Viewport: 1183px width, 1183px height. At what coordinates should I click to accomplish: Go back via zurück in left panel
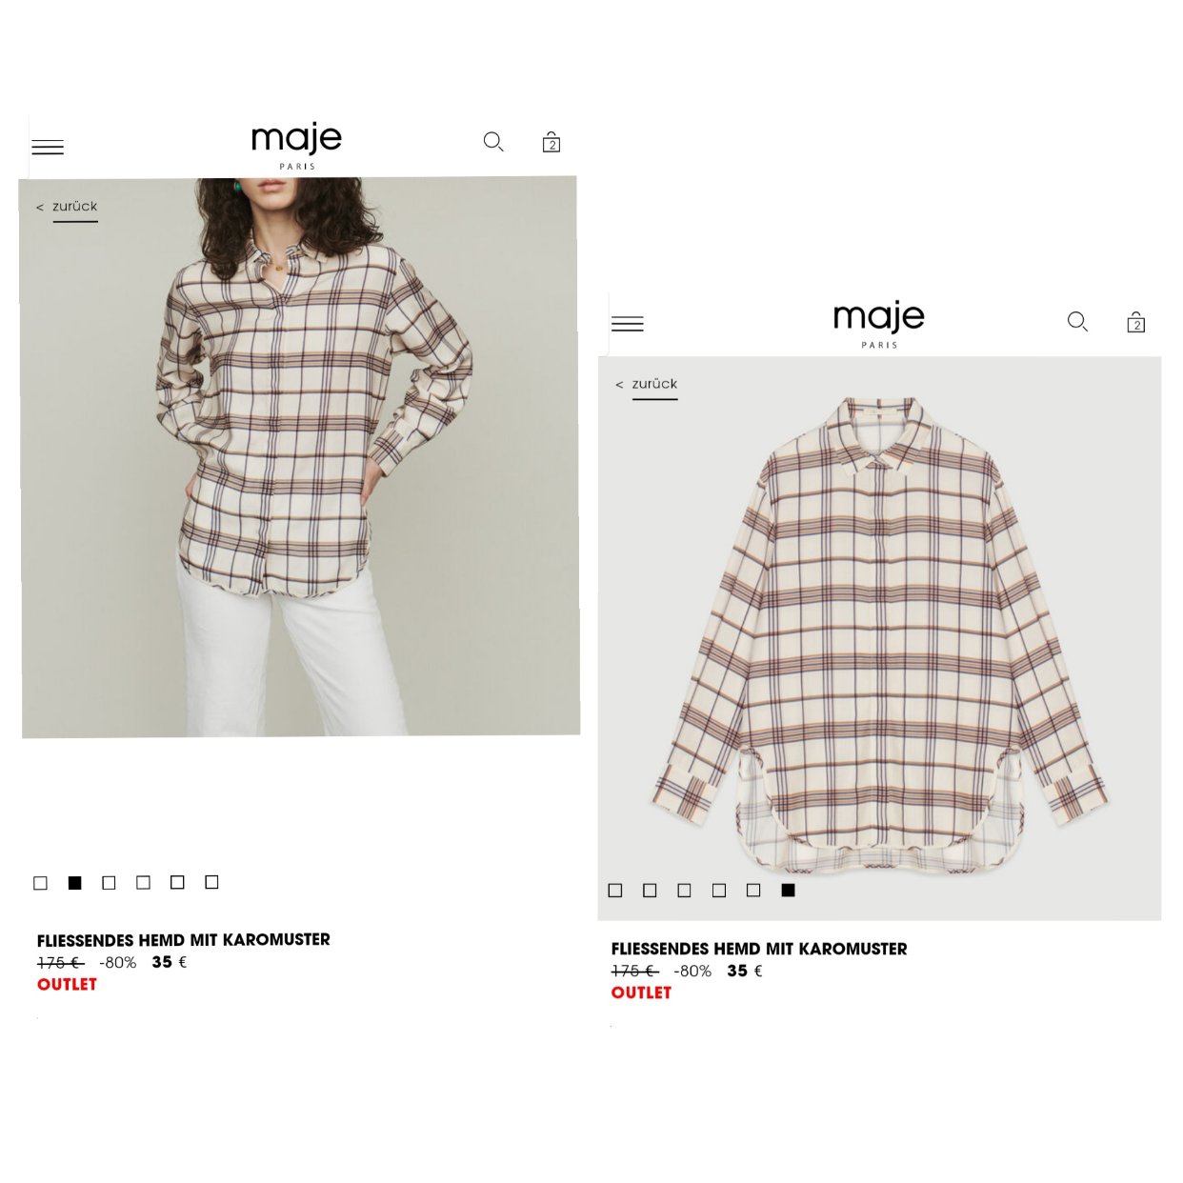(x=67, y=207)
